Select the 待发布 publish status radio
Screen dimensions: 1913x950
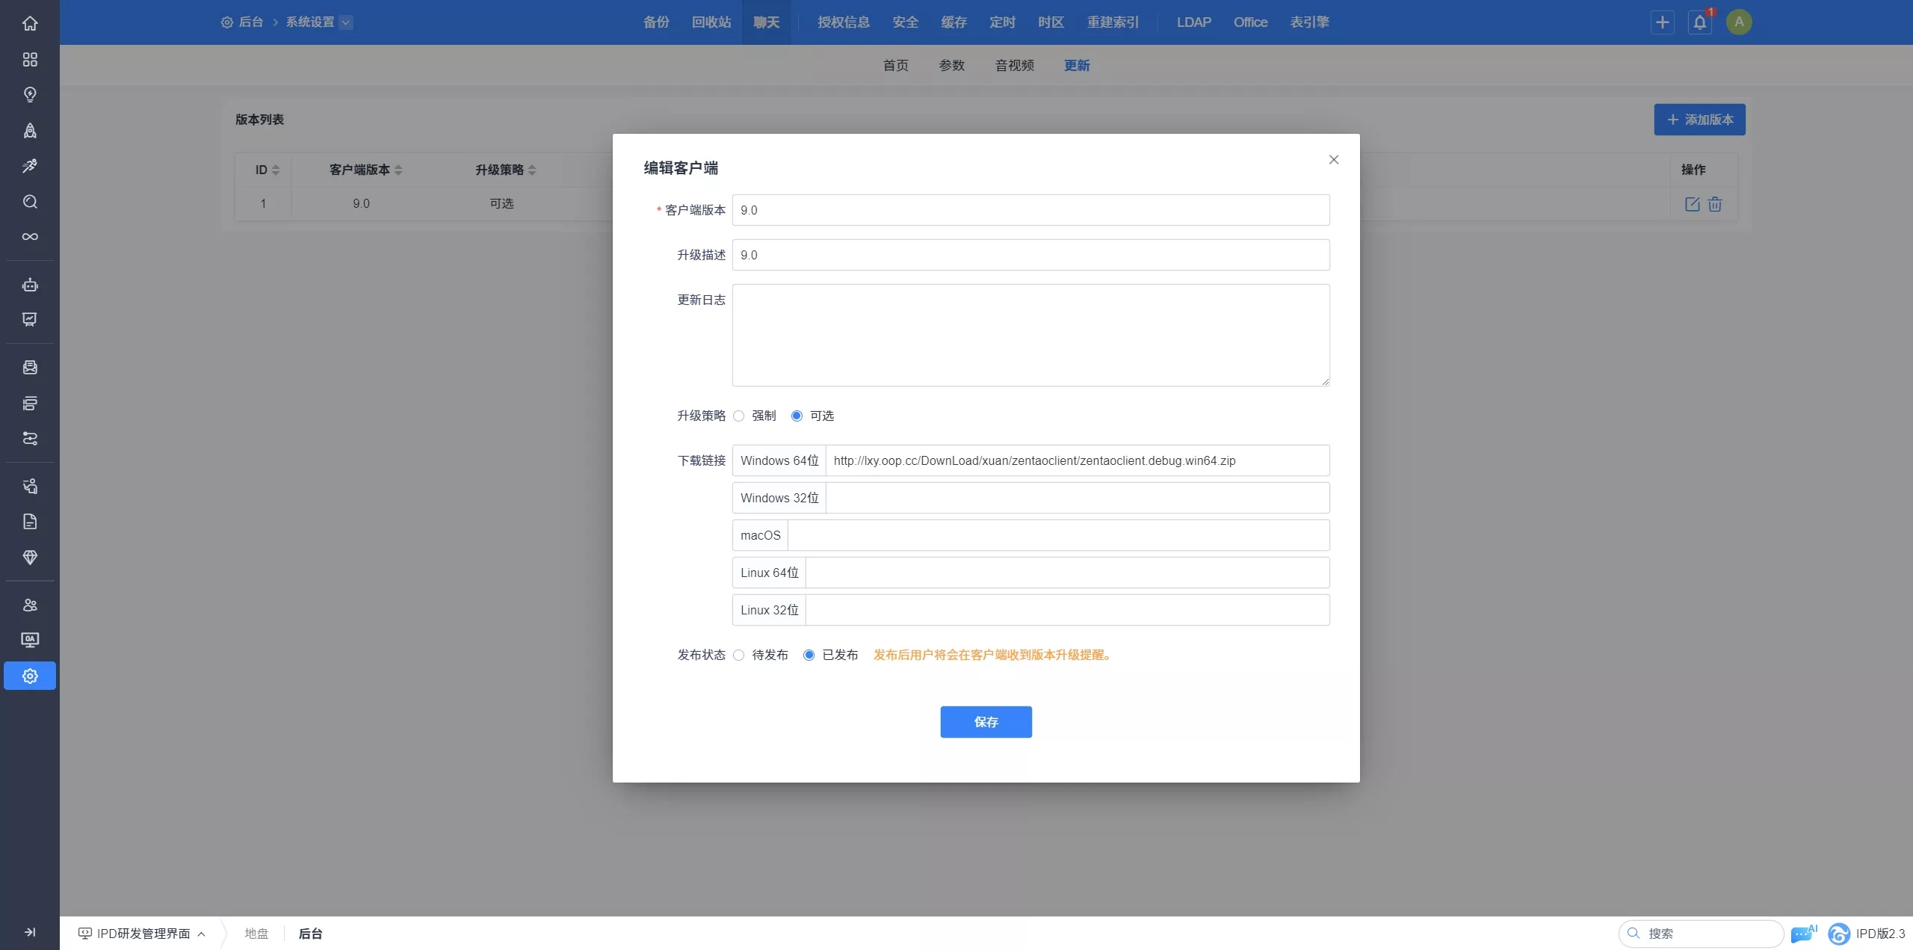point(738,655)
